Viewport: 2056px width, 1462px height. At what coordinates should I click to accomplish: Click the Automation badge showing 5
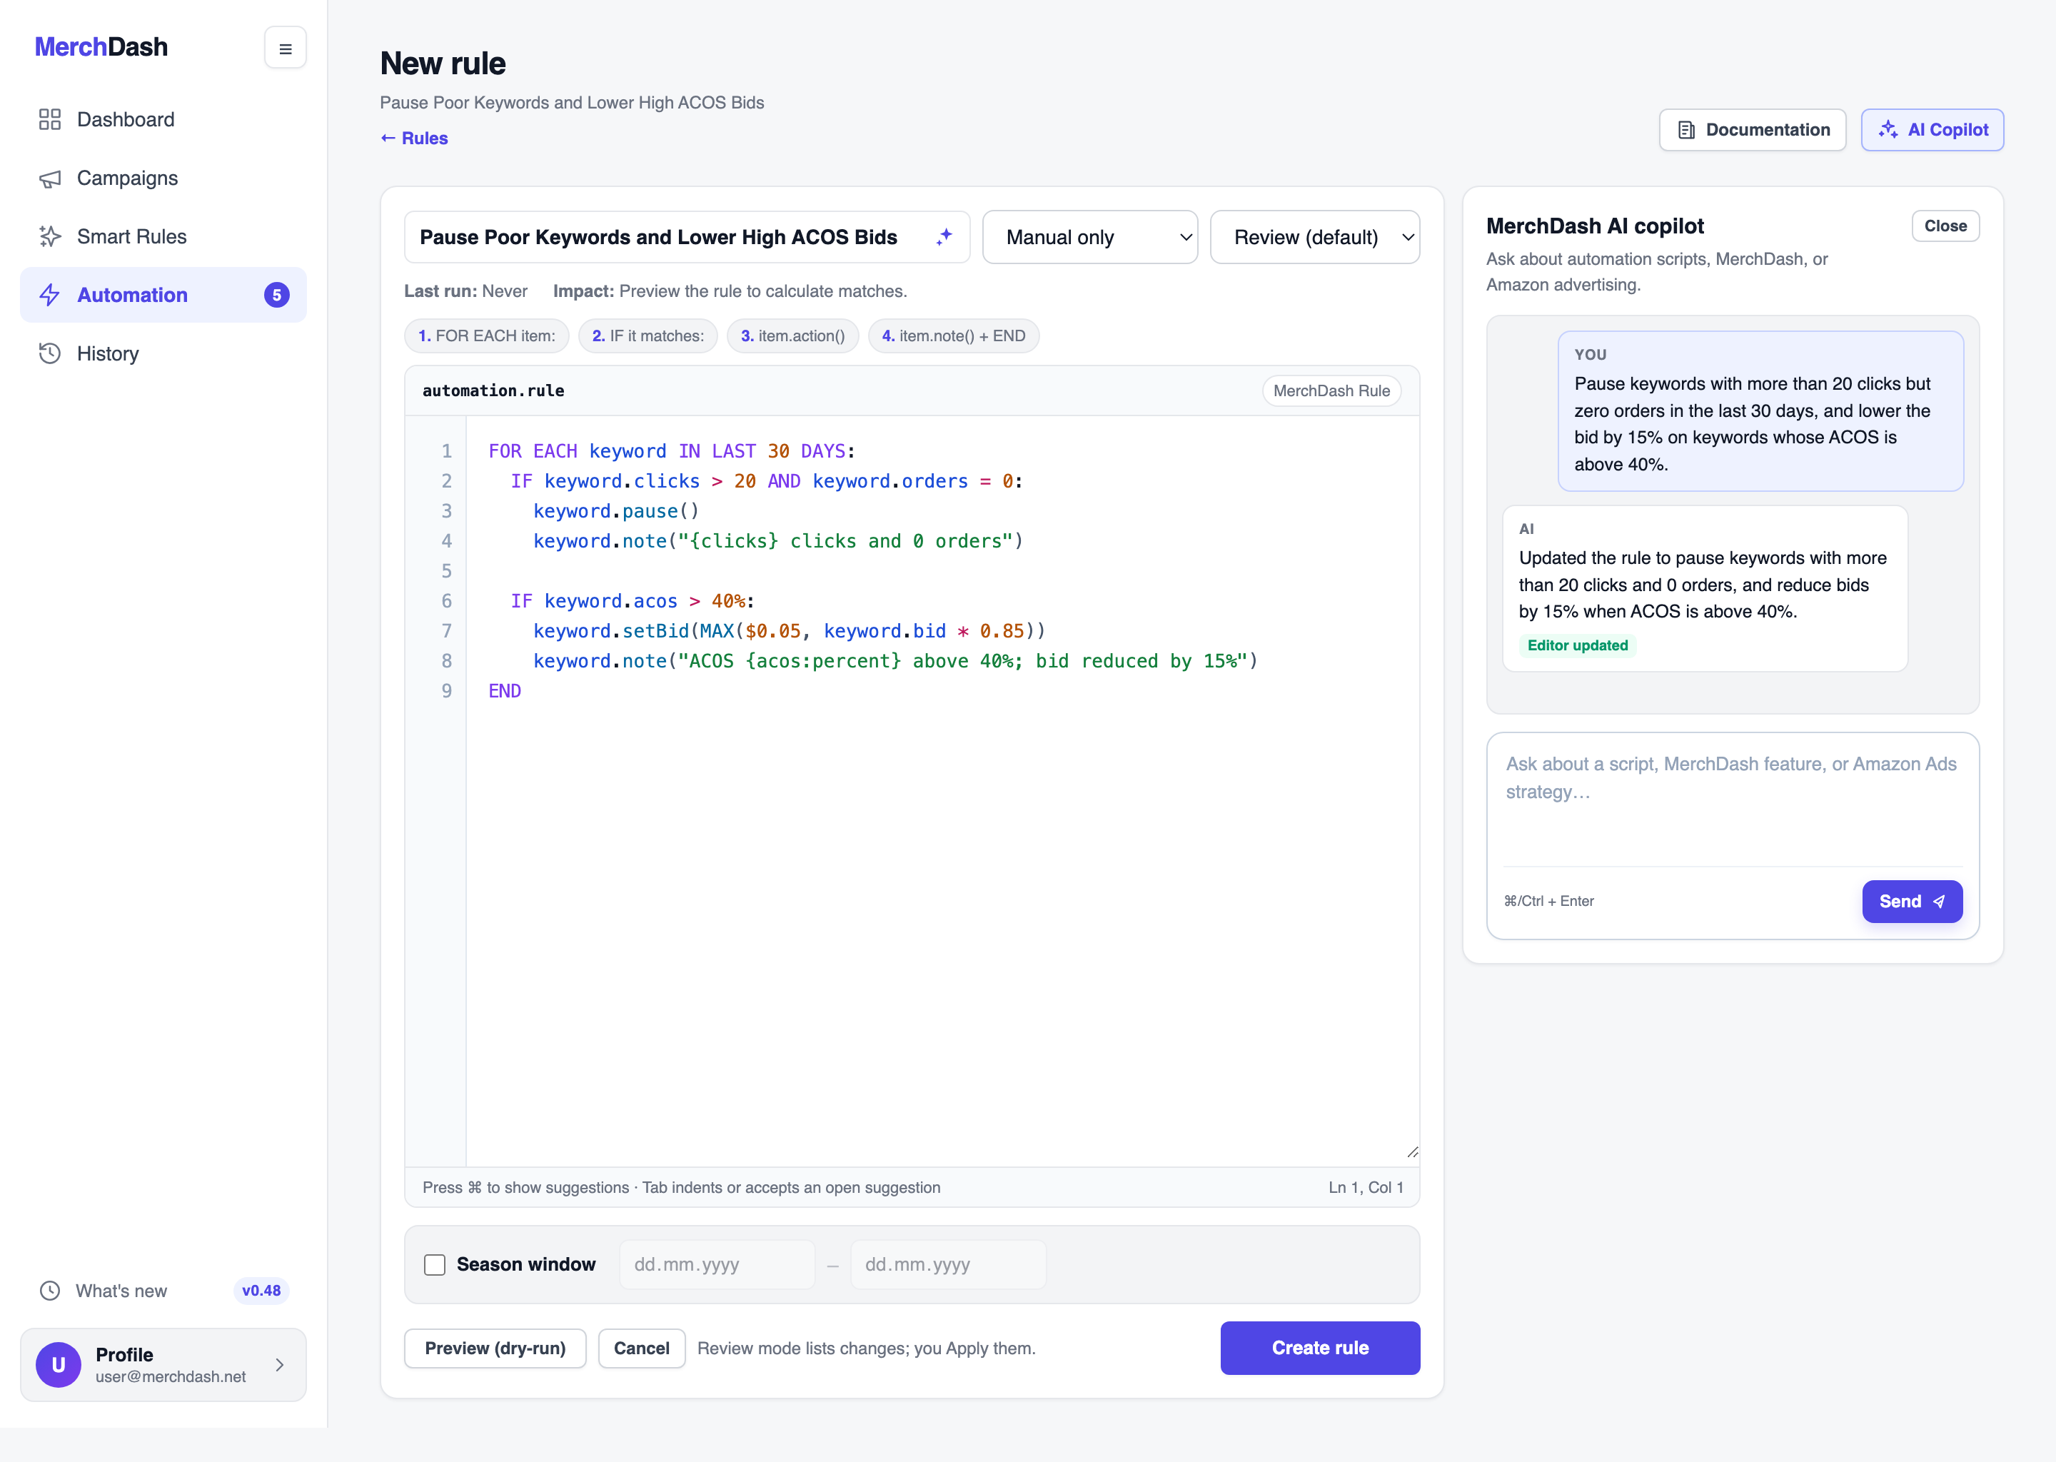(x=277, y=296)
